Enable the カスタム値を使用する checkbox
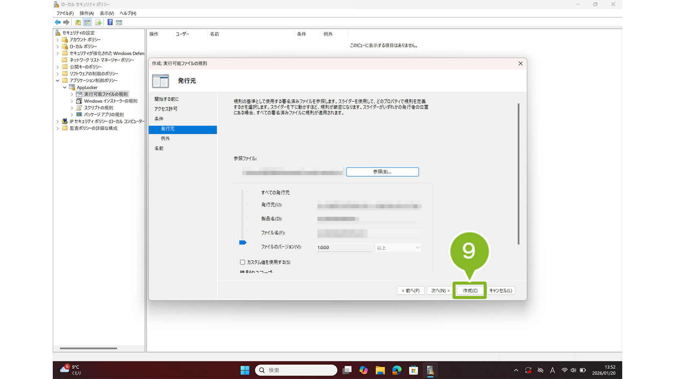This screenshot has height=379, width=675. pos(243,262)
